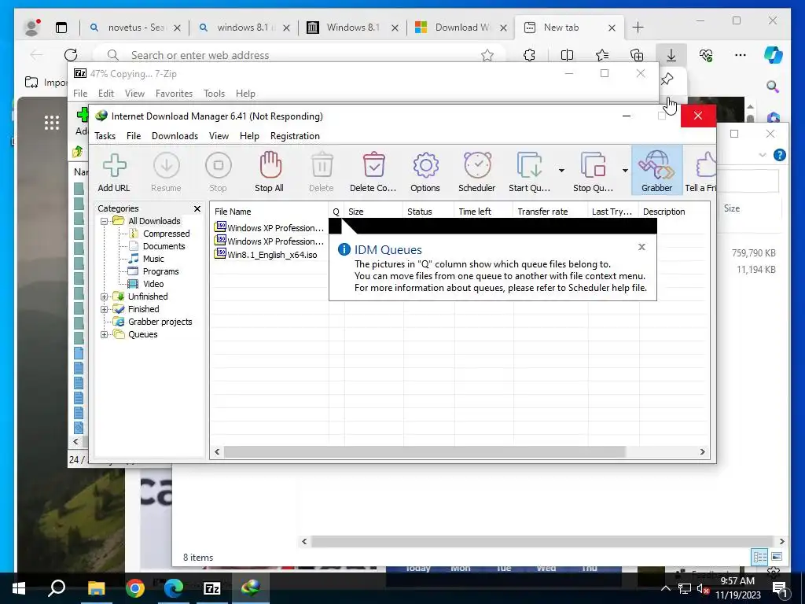The image size is (805, 604).
Task: Open Copilot icon in Edge
Action: click(774, 55)
